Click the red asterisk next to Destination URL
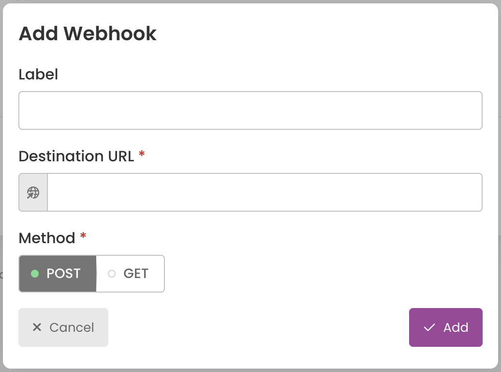Viewport: 501px width, 372px height. pyautogui.click(x=142, y=155)
